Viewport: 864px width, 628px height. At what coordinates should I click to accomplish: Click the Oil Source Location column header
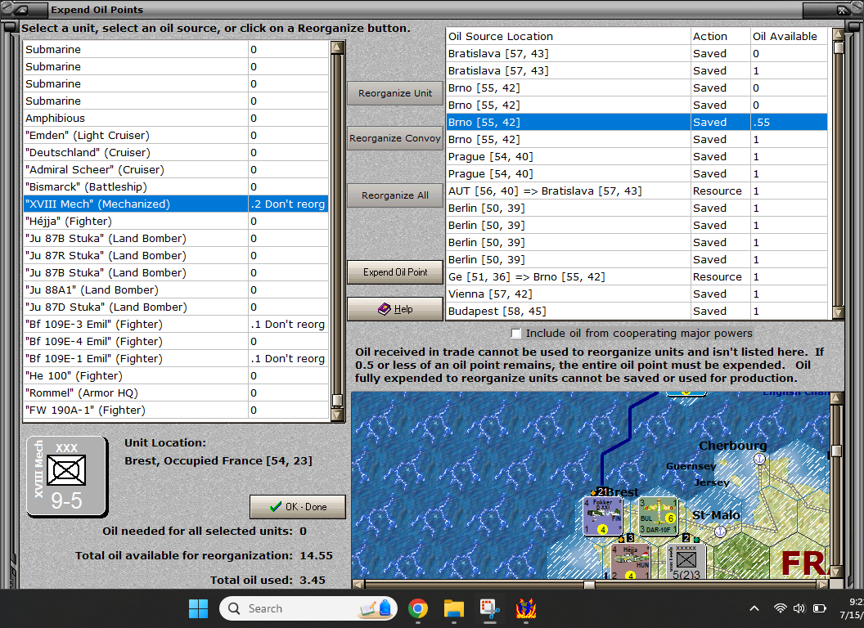click(x=568, y=36)
